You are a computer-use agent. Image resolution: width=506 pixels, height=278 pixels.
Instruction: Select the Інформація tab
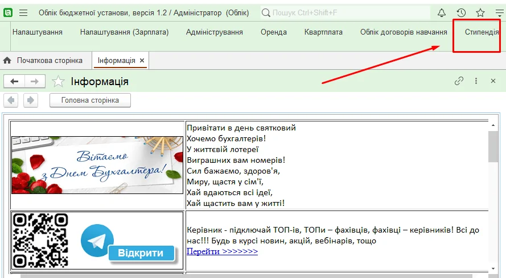[x=117, y=61]
